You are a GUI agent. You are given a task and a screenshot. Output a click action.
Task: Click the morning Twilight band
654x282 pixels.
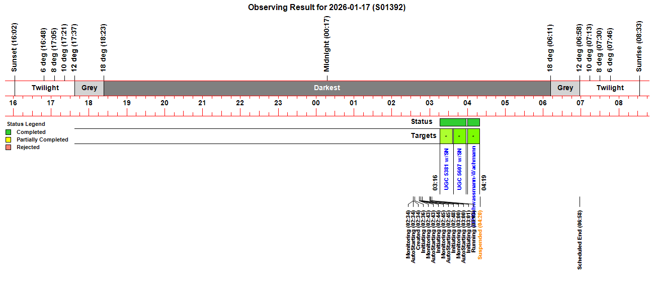610,88
